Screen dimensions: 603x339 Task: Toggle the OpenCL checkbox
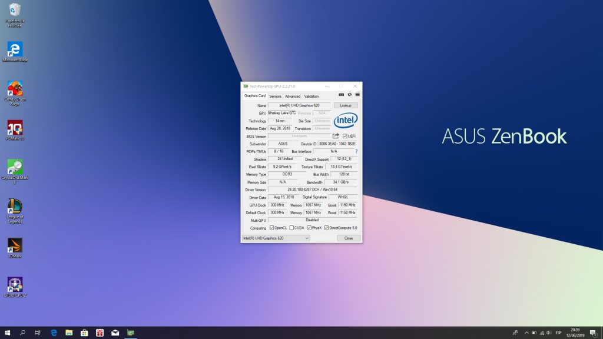point(271,228)
